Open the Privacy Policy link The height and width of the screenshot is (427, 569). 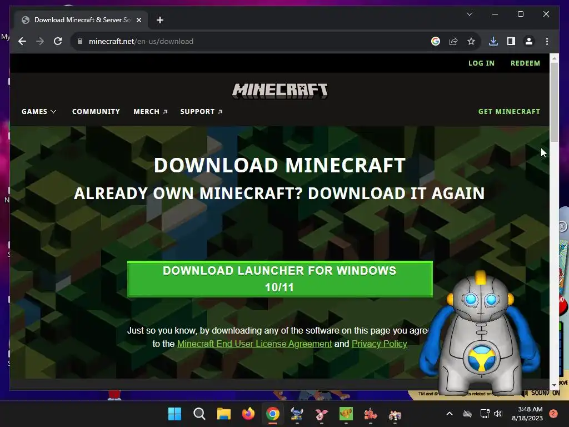pos(379,344)
